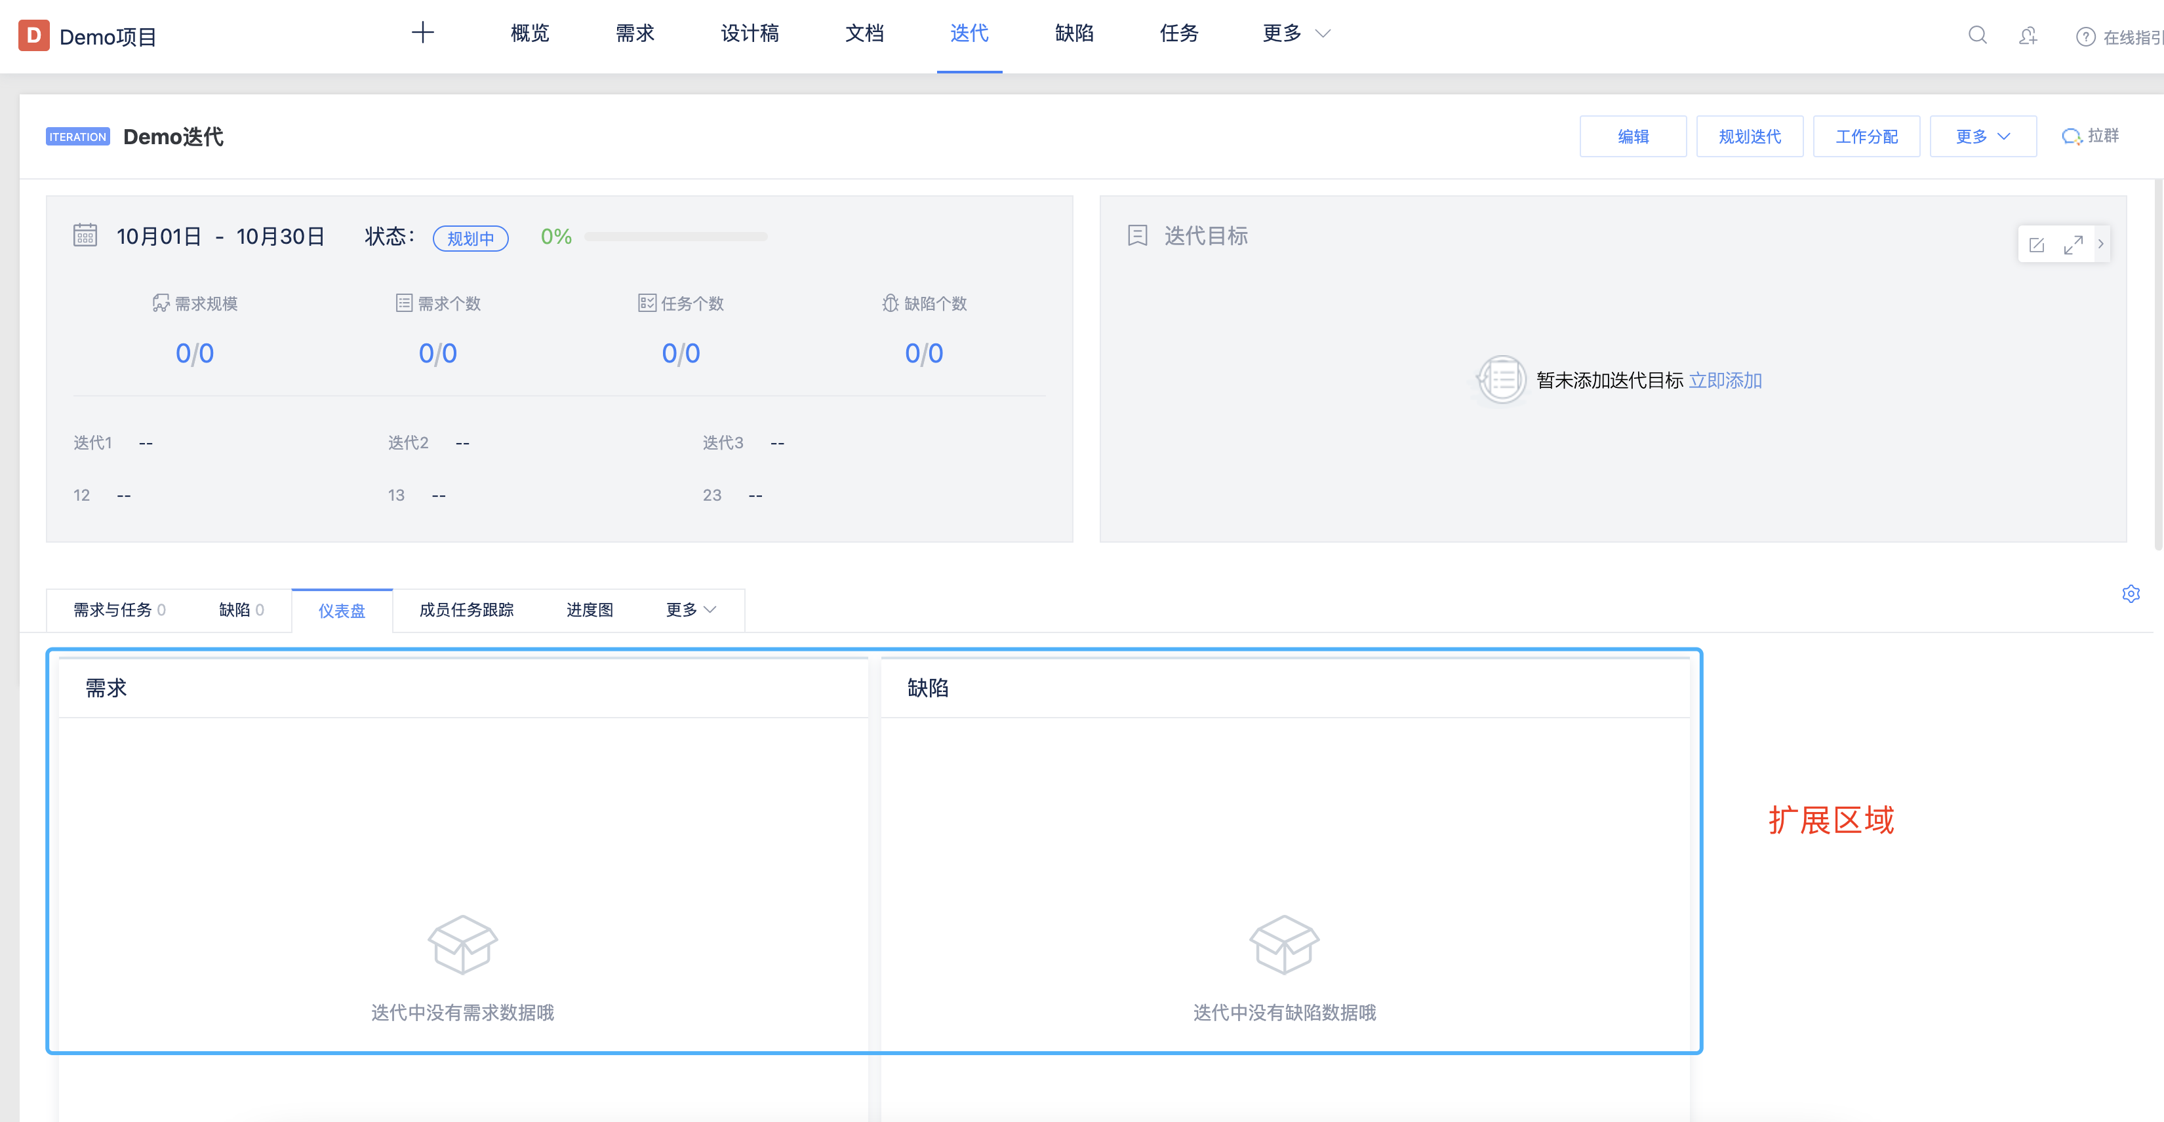Click the 迭代2 field label
The image size is (2164, 1122).
[409, 442]
